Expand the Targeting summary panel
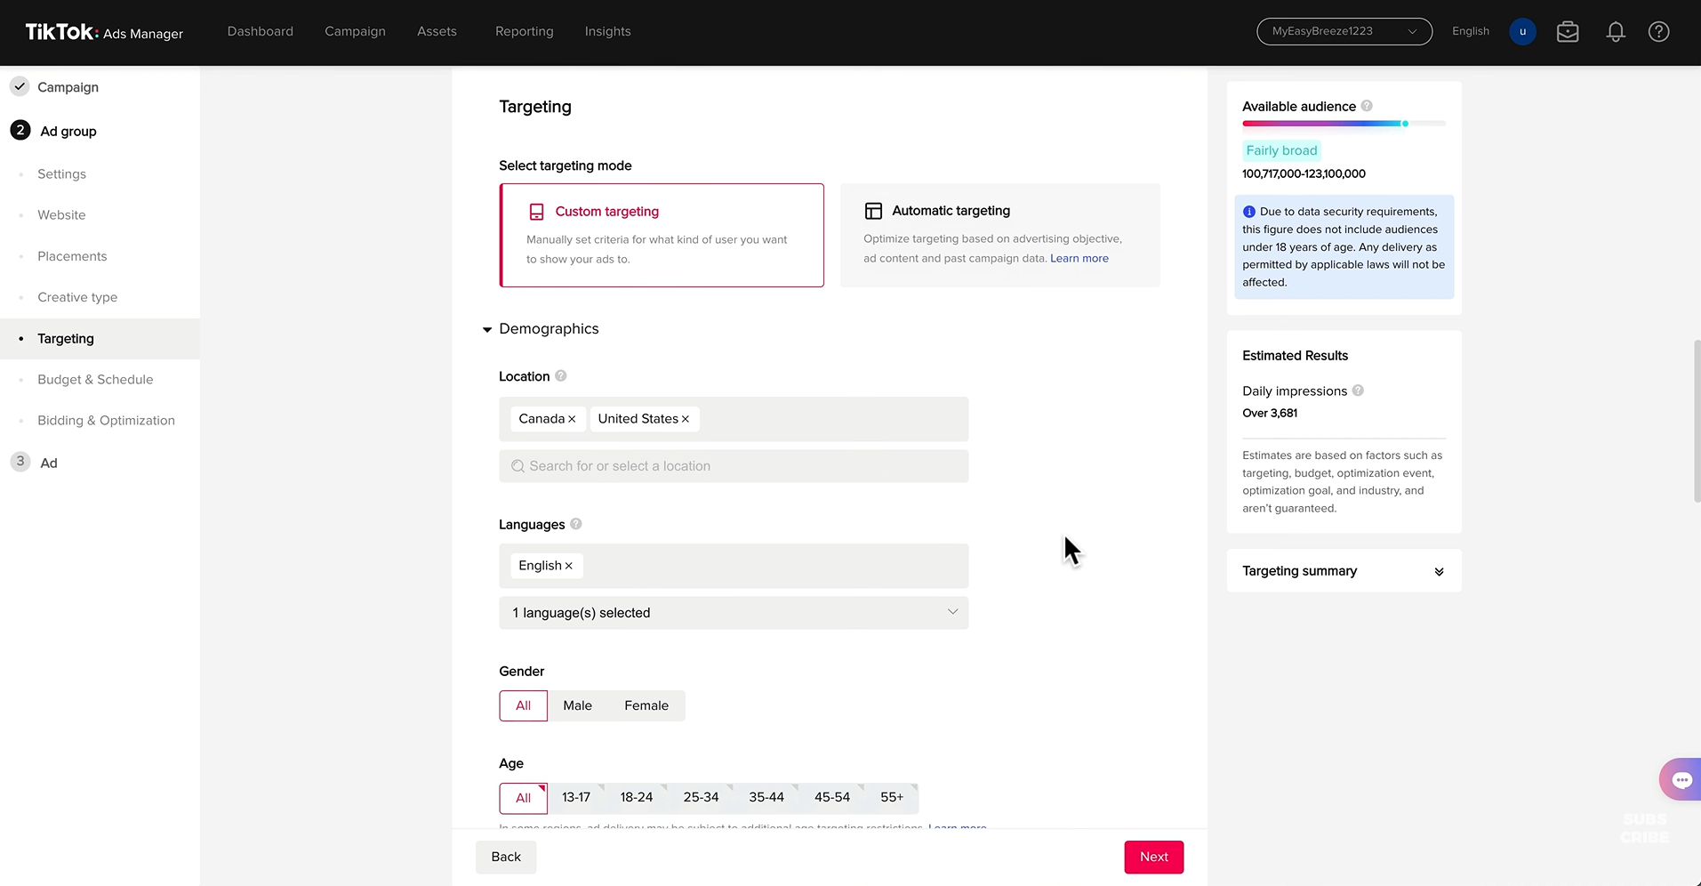Screen dimensions: 1701x886 coord(1439,571)
